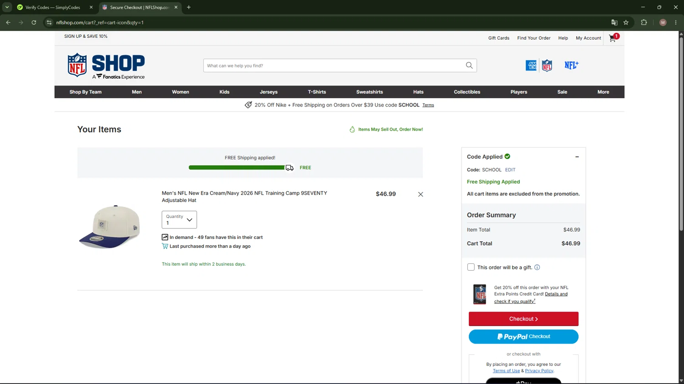This screenshot has height=384, width=684.
Task: Open the Collectibles menu
Action: pyautogui.click(x=467, y=92)
